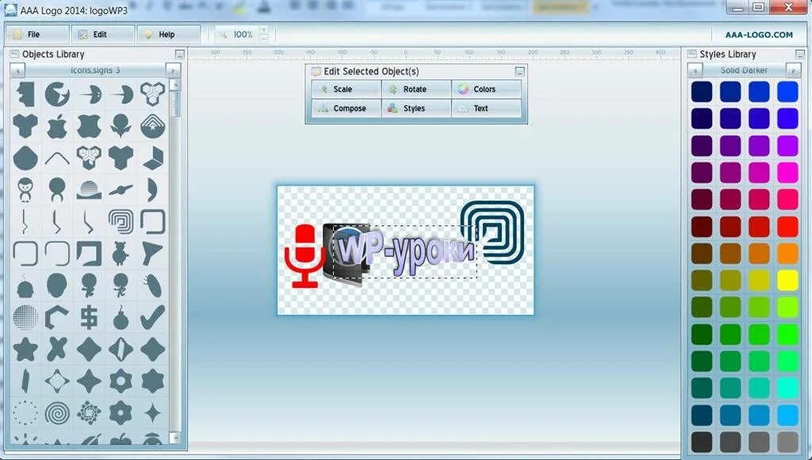This screenshot has width=812, height=460.
Task: Open the Colors editor
Action: coord(486,89)
